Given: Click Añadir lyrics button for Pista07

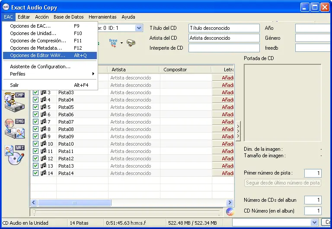Looking at the screenshot, I should [223, 122].
